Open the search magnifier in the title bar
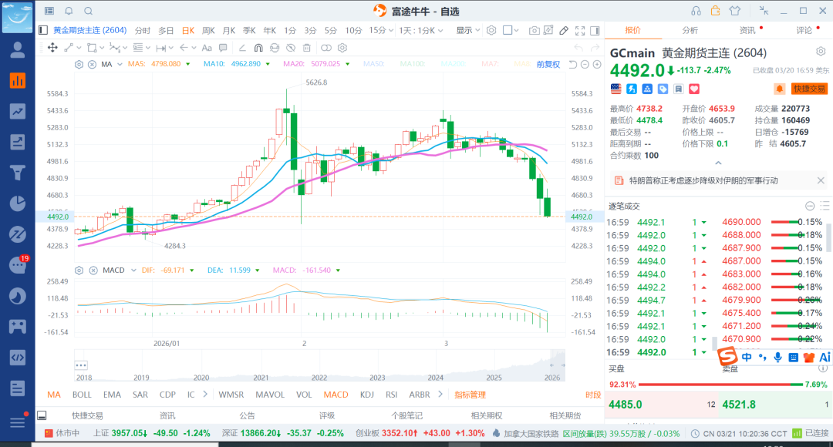 (x=88, y=11)
